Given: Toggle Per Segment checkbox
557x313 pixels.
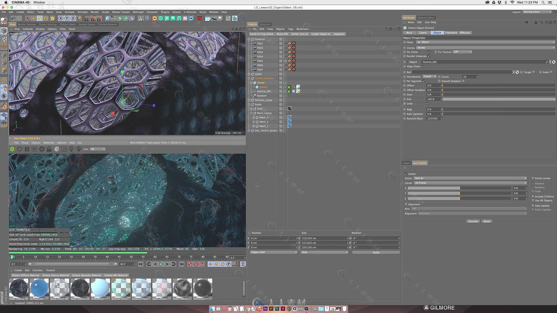Looking at the screenshot, I should pyautogui.click(x=424, y=81).
